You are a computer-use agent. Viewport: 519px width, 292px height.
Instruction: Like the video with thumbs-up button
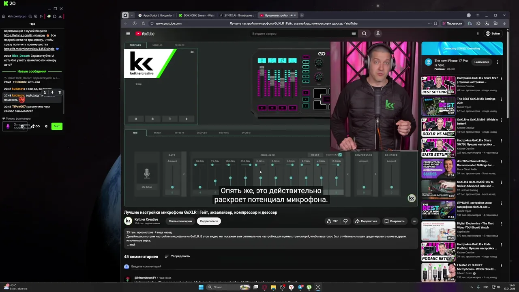332,221
